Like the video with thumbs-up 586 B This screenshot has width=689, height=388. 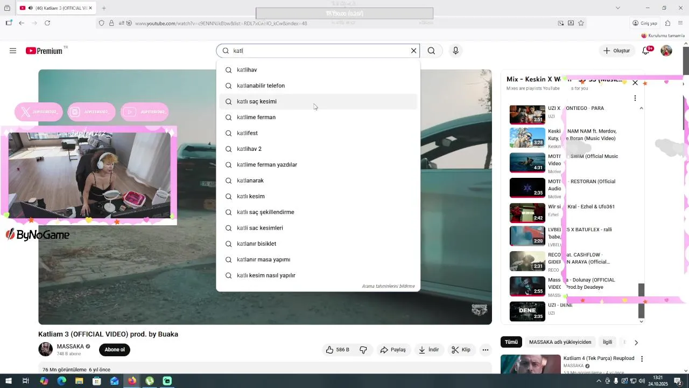point(338,350)
